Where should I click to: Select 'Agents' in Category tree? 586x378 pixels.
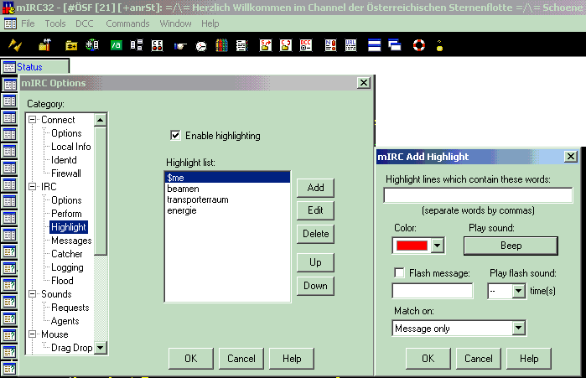coord(65,321)
